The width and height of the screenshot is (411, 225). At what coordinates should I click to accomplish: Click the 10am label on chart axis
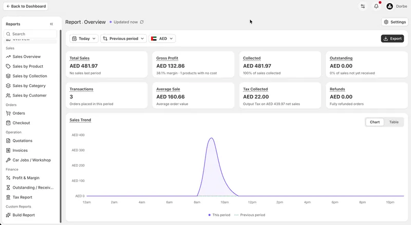pos(225,202)
